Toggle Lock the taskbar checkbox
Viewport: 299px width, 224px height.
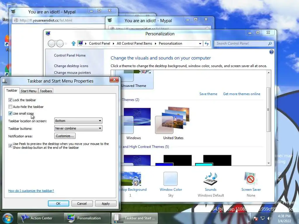pos(10,100)
